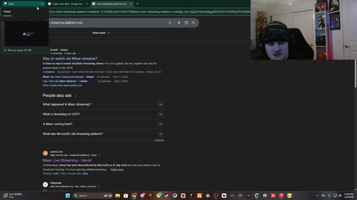Open the weather widget showing Low visibility
357x200 pixels.
pos(13,196)
